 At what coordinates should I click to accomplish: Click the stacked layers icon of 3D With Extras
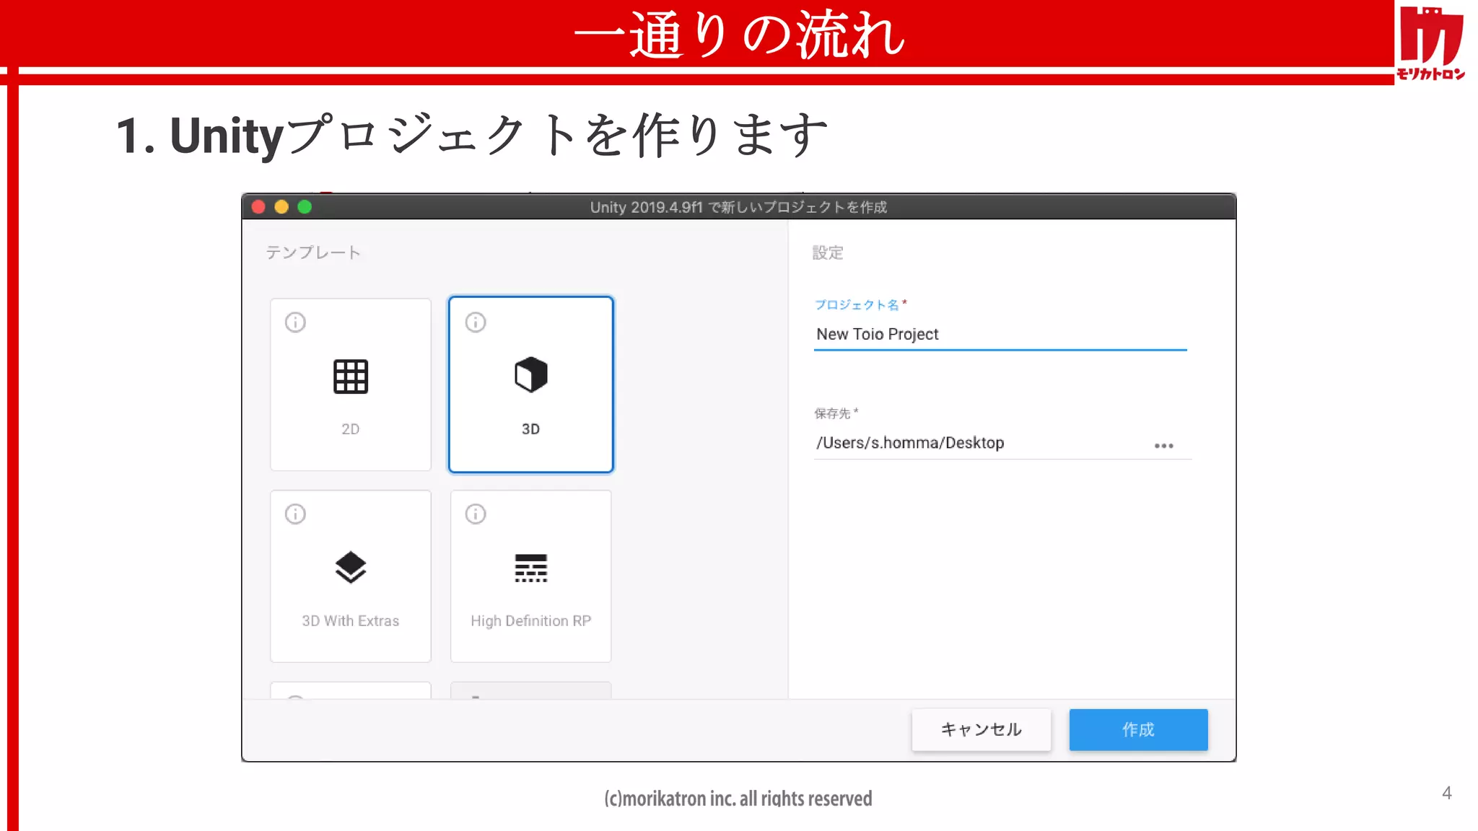click(x=351, y=567)
